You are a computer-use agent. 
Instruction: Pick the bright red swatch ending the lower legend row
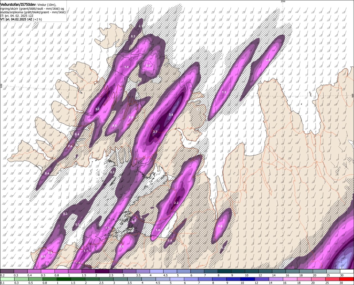pos(347,279)
